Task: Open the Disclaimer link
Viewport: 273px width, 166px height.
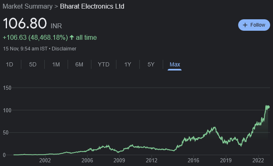Action: pyautogui.click(x=64, y=49)
